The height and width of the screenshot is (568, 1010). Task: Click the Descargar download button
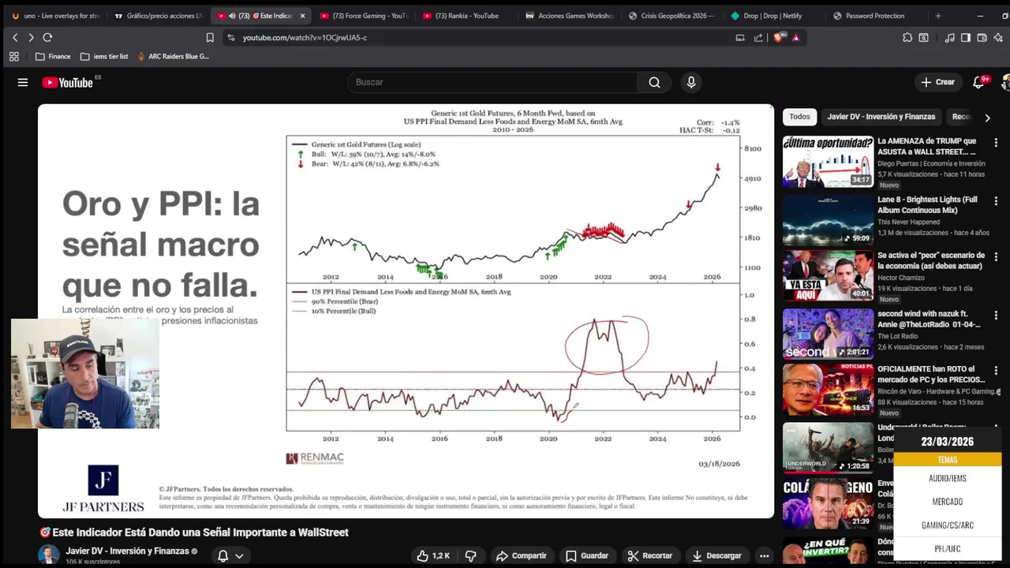(716, 555)
